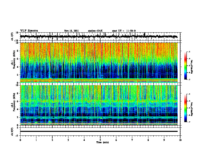The image size is (203, 157).
Task: Click the ch.1 colorbar log(PSD) label
Action: click(x=192, y=67)
